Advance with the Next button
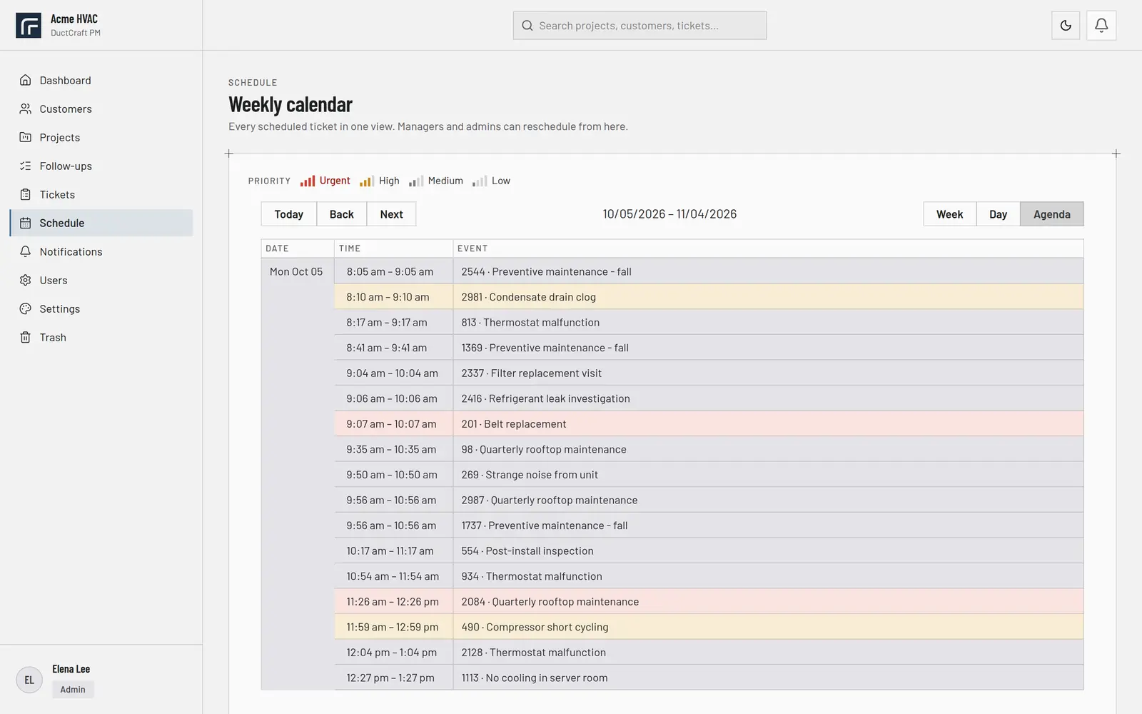Viewport: 1142px width, 714px height. [391, 214]
